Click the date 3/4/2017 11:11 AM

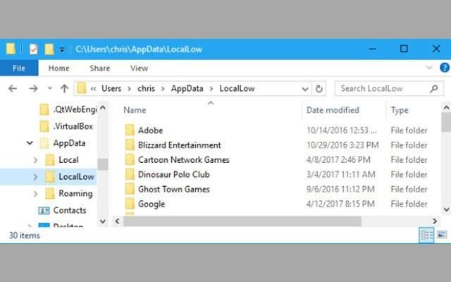point(341,175)
